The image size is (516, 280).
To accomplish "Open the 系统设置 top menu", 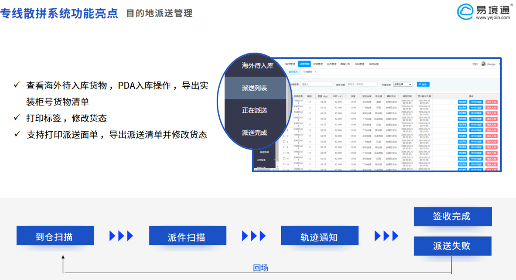I will click(374, 64).
